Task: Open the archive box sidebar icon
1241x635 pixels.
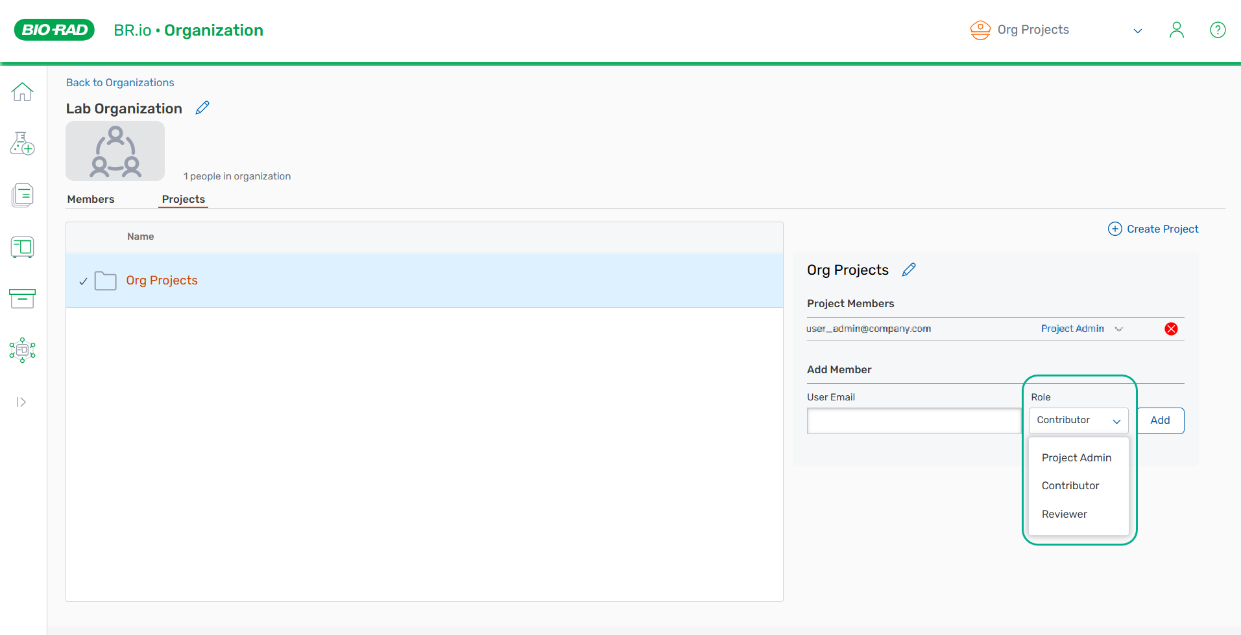Action: [x=22, y=299]
